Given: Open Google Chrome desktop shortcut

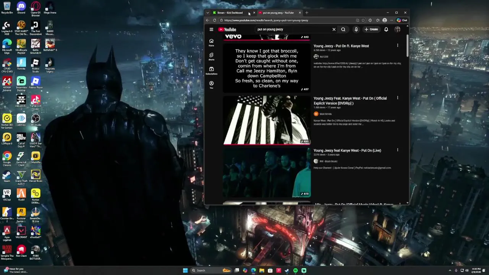Looking at the screenshot, I should [x=7, y=159].
